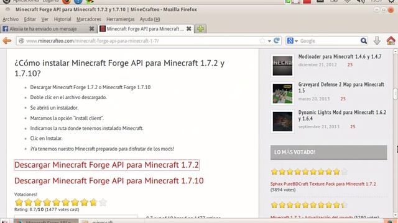This screenshot has height=223, width=398.
Task: Open the Firefox downloads arrow icon
Action: point(377,40)
